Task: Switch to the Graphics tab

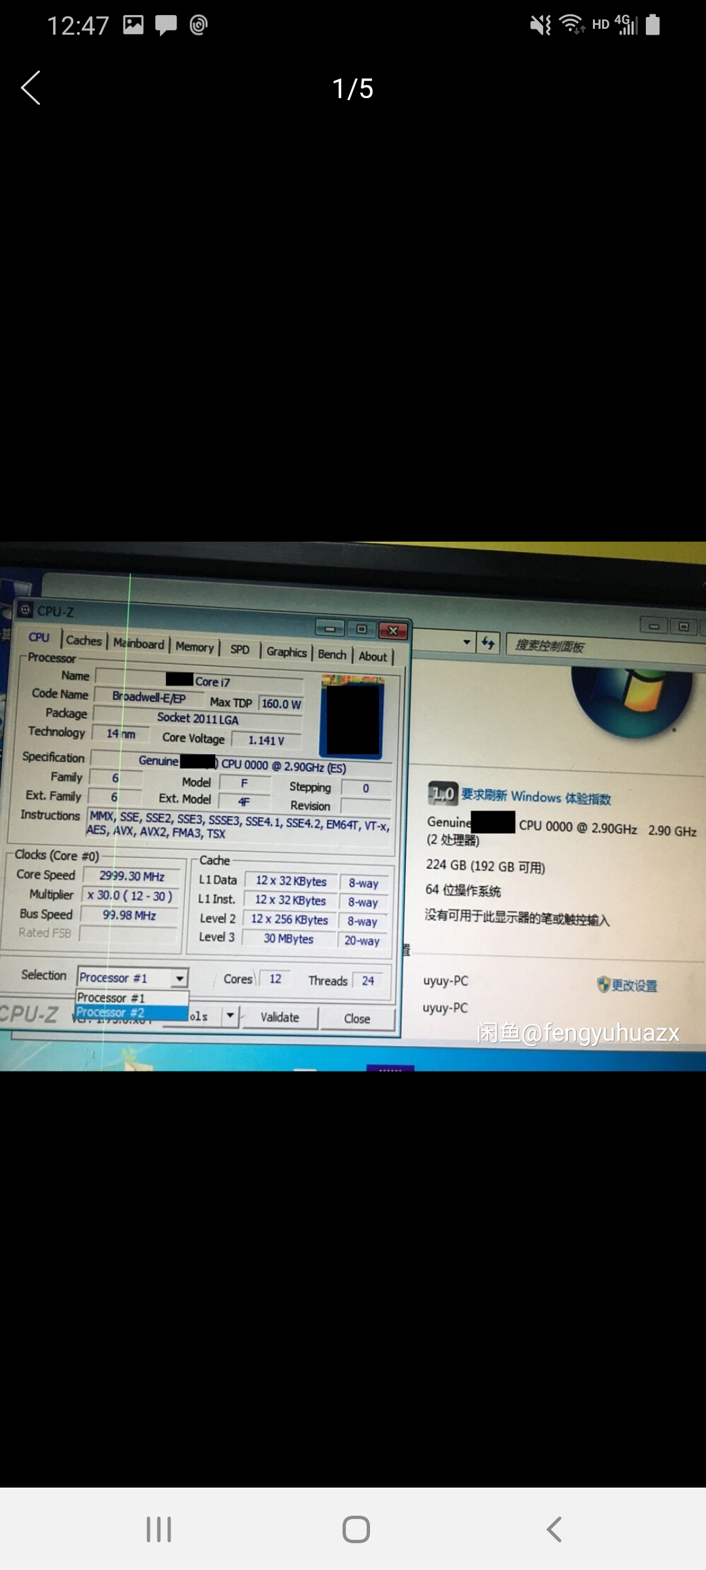Action: click(x=286, y=652)
